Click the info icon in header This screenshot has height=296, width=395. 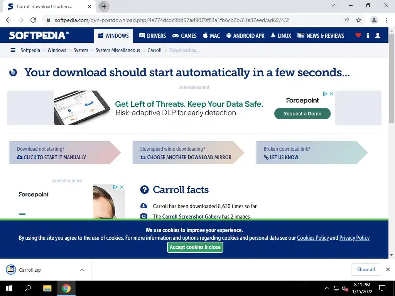(368, 35)
